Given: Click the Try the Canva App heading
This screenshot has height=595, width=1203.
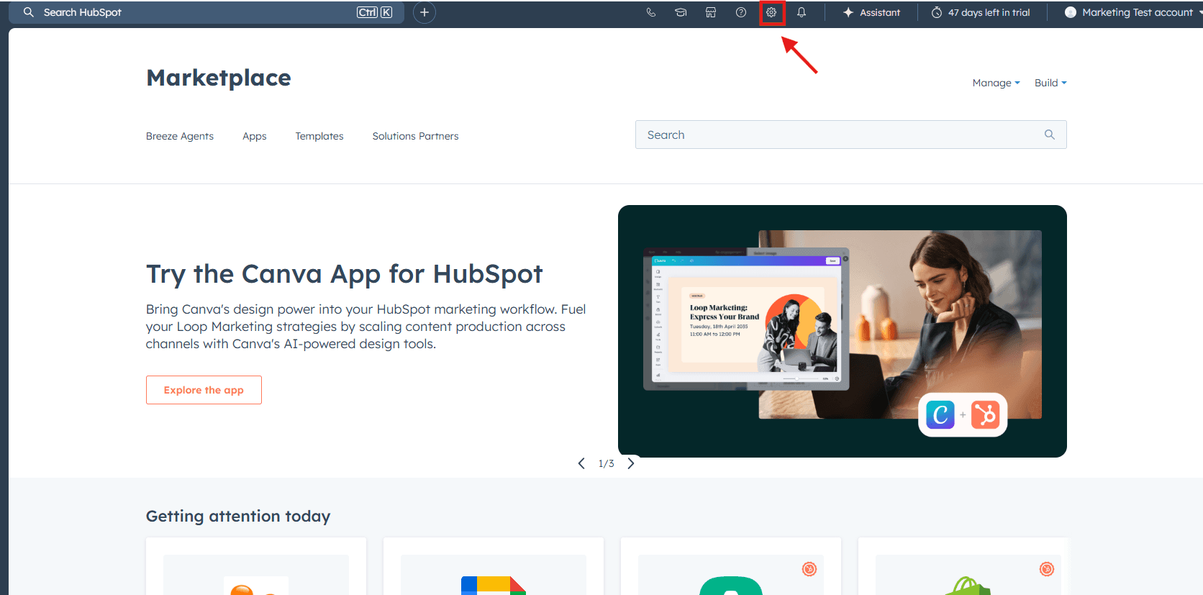Looking at the screenshot, I should pos(344,274).
